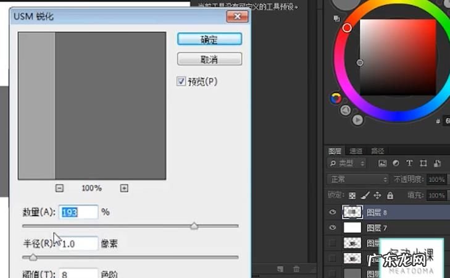
Task: Open the 正常 blend mode dropdown
Action: tap(357, 180)
